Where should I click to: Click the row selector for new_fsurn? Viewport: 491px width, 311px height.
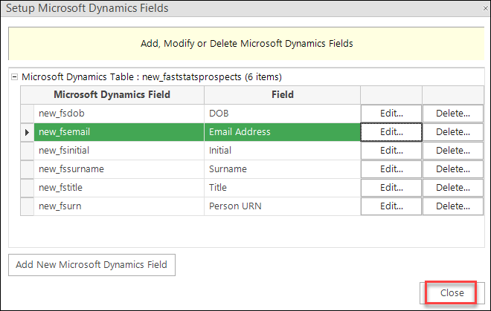pos(28,206)
